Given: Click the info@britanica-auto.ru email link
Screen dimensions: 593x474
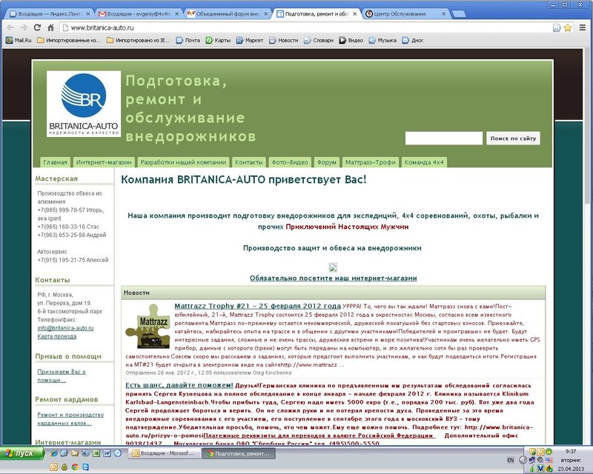Looking at the screenshot, I should pos(65,328).
